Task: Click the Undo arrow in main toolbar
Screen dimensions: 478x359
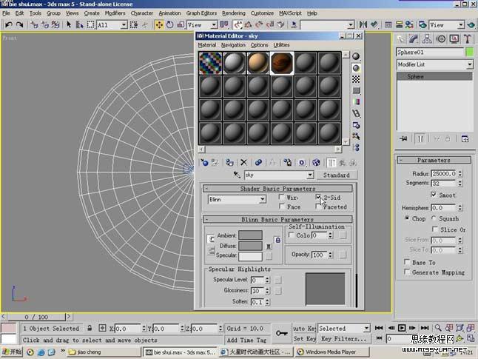Action: [x=9, y=24]
